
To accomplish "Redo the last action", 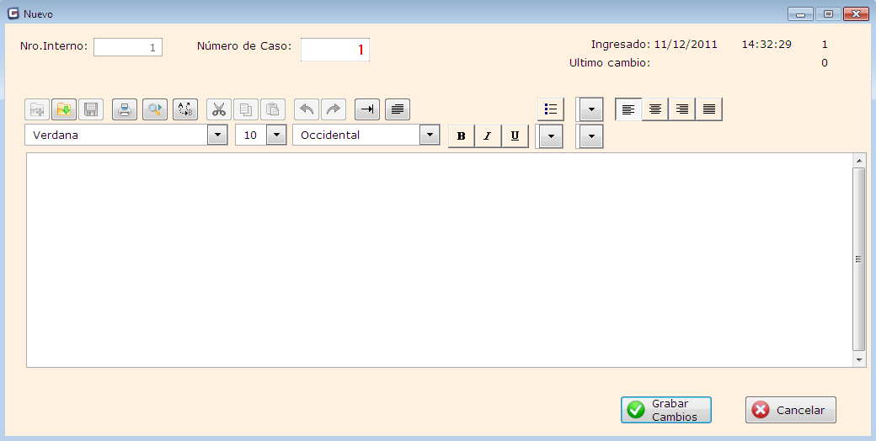I will point(334,109).
